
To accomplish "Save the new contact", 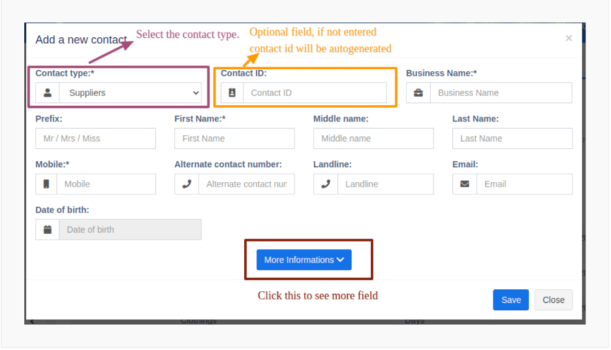I will point(511,300).
